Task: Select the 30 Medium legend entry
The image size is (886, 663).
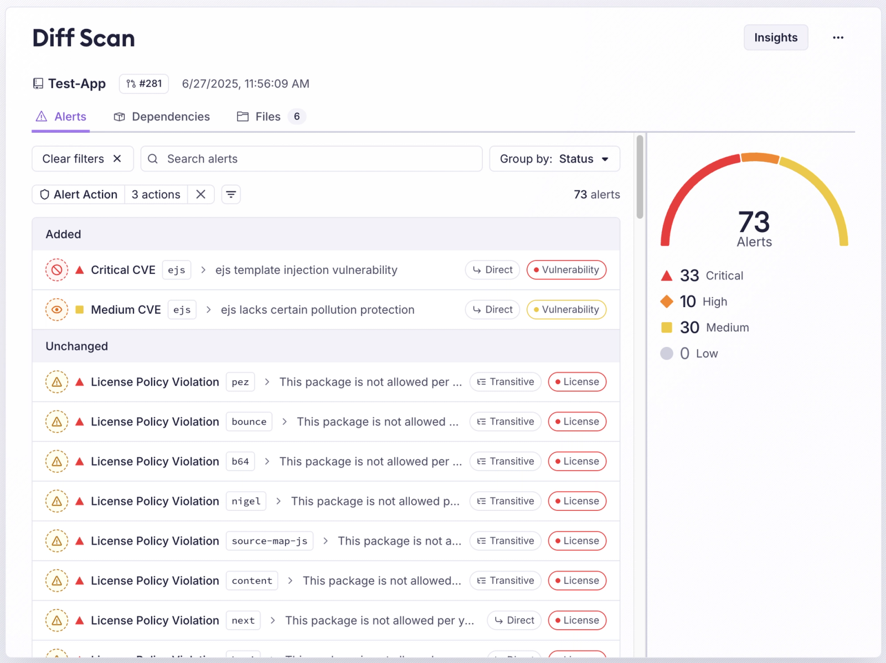Action: 704,328
